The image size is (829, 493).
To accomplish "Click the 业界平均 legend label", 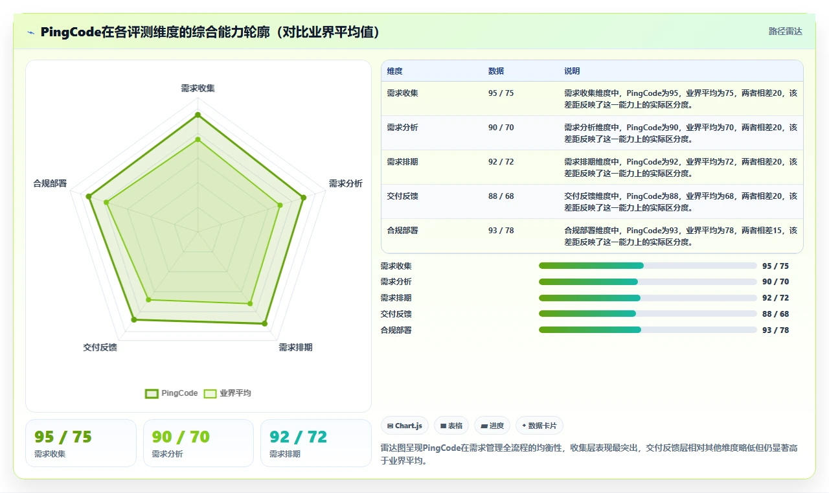I will click(235, 393).
